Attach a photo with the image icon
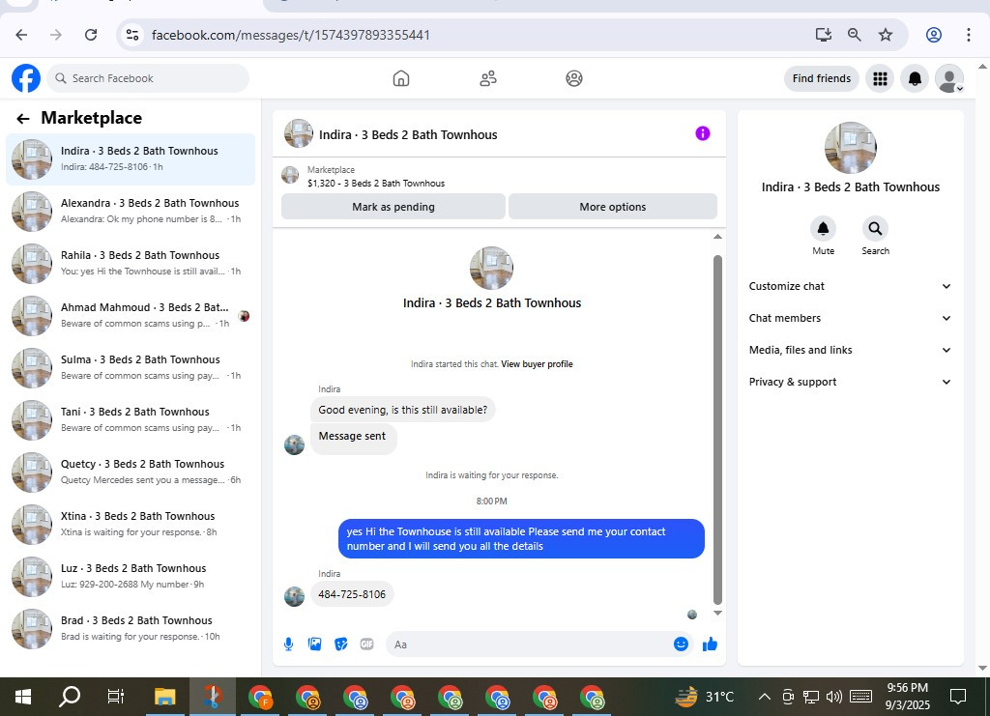990x716 pixels. click(x=314, y=644)
